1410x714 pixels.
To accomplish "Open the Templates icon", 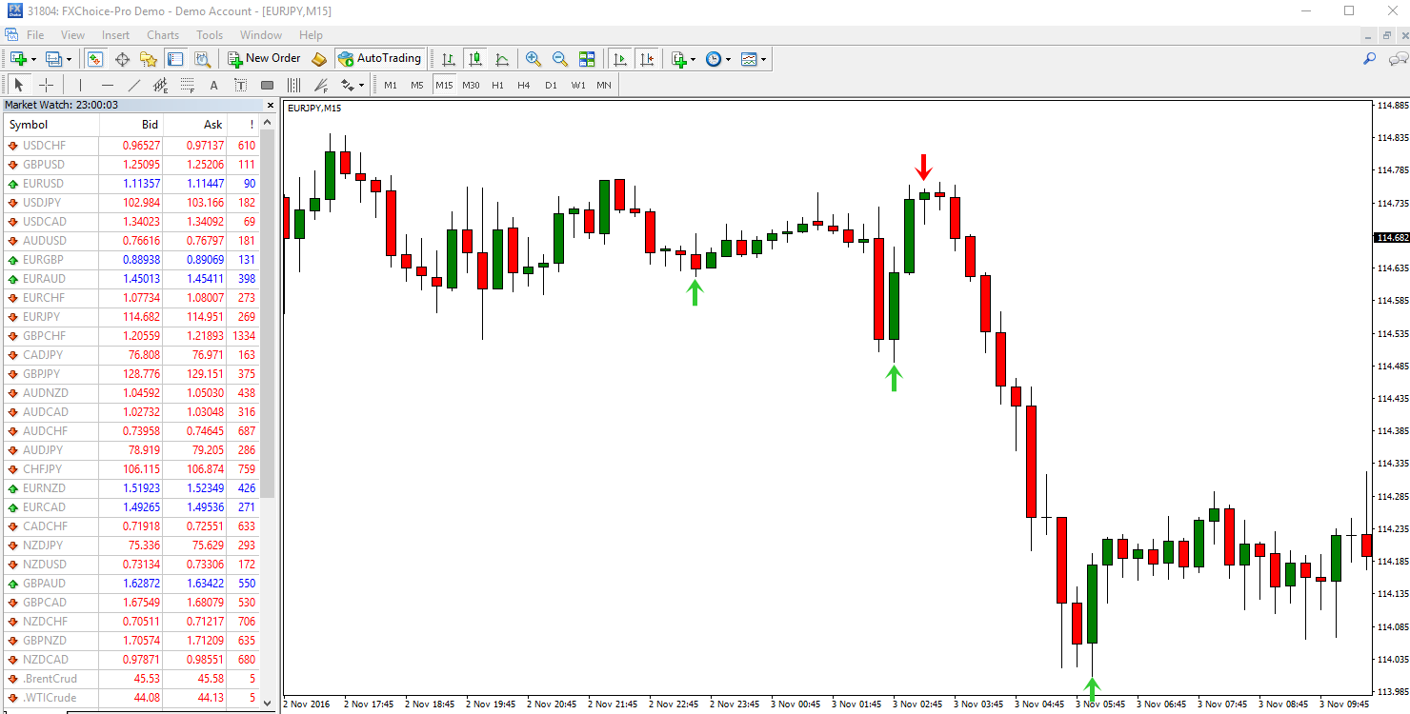I will pyautogui.click(x=749, y=59).
